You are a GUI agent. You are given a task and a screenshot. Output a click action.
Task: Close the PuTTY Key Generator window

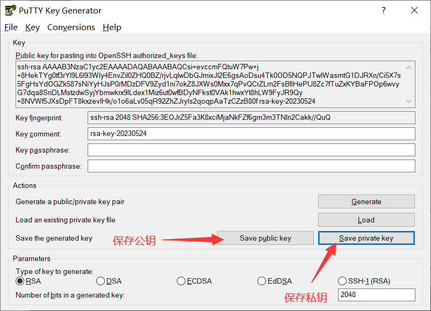(x=414, y=10)
